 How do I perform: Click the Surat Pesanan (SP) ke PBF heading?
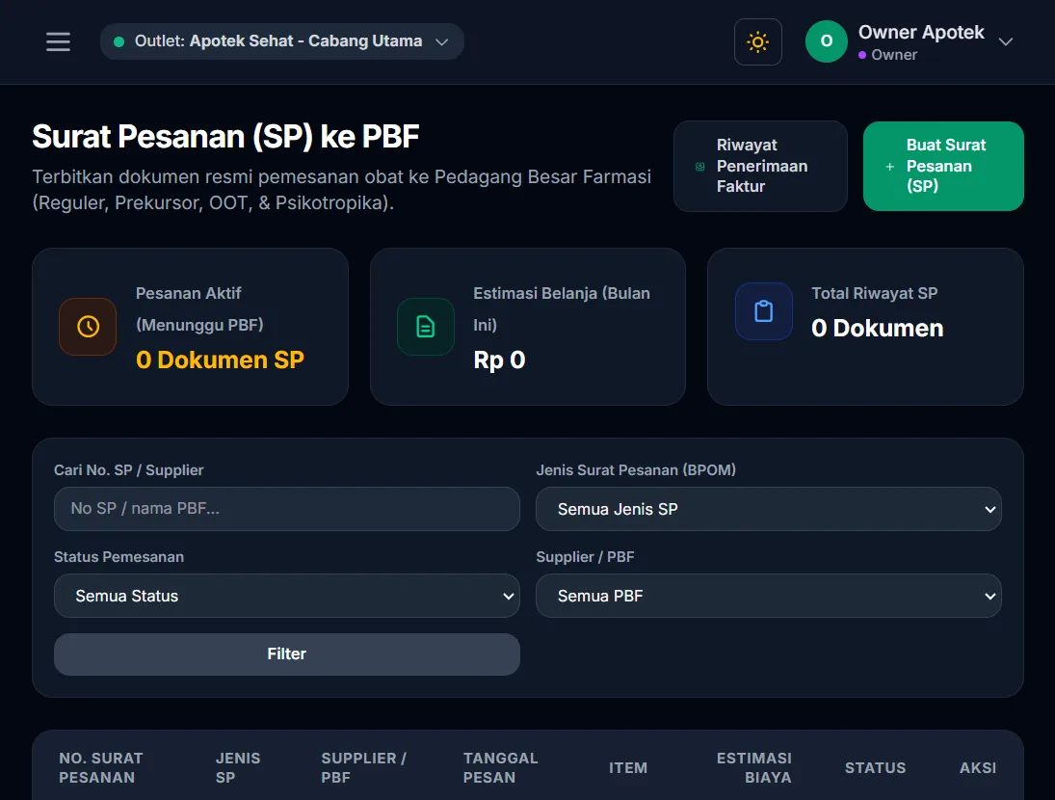point(225,137)
